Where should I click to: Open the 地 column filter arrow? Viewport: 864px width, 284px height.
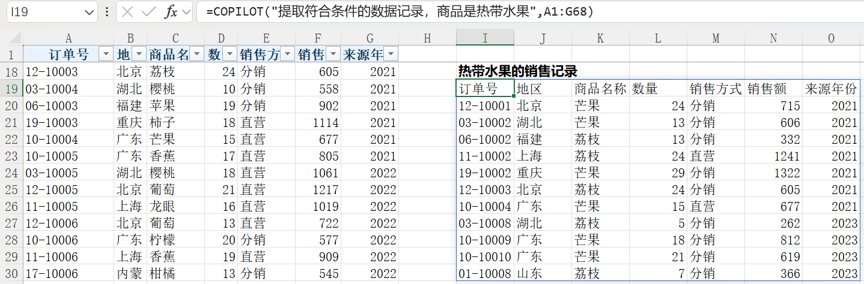[x=139, y=55]
